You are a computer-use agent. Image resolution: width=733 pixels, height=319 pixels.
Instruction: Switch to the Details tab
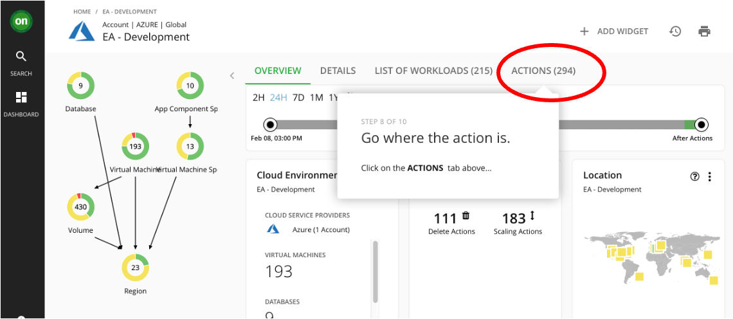tap(338, 71)
